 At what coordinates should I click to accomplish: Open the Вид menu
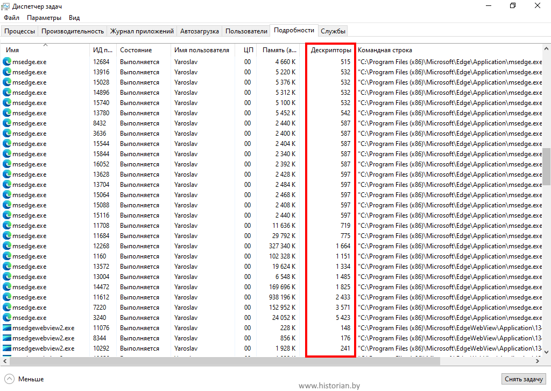point(74,18)
